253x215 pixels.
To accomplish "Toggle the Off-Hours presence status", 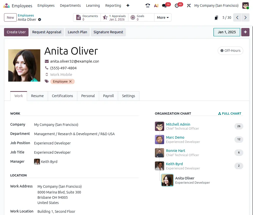I will pyautogui.click(x=230, y=51).
